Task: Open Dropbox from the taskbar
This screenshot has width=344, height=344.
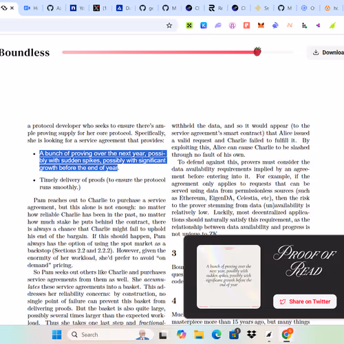Action: click(251, 334)
